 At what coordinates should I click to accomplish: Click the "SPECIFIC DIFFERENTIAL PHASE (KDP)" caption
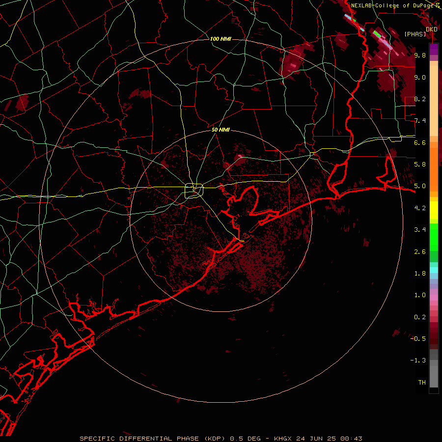[152, 439]
